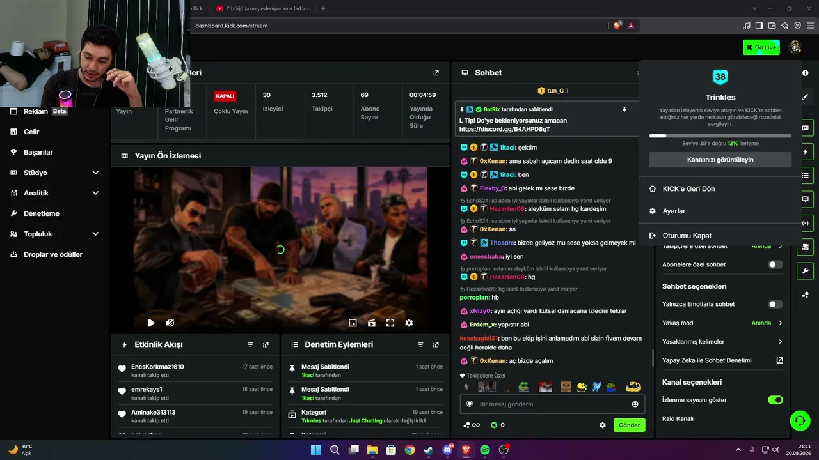The width and height of the screenshot is (819, 460).
Task: Open stream preview settings gear
Action: [x=409, y=323]
